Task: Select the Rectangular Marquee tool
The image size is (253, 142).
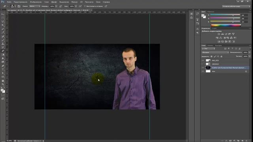Action: [x=3, y=18]
